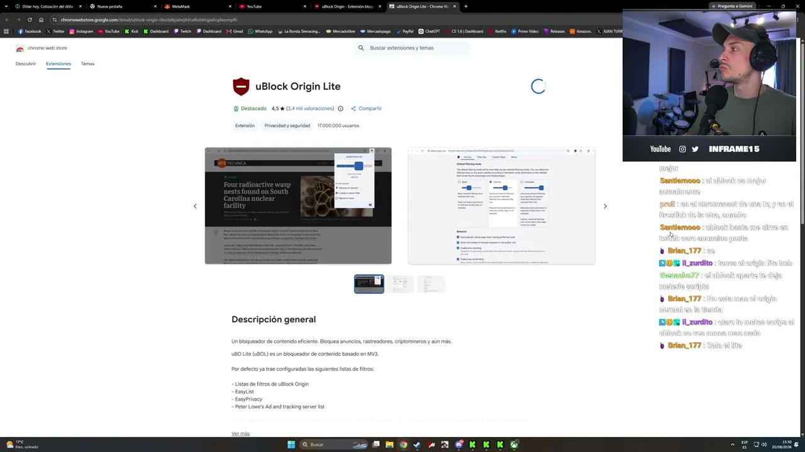Click the weather widget in the taskbar

tap(23, 444)
